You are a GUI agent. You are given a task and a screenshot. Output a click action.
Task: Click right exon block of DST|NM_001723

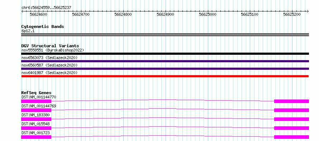291,137
